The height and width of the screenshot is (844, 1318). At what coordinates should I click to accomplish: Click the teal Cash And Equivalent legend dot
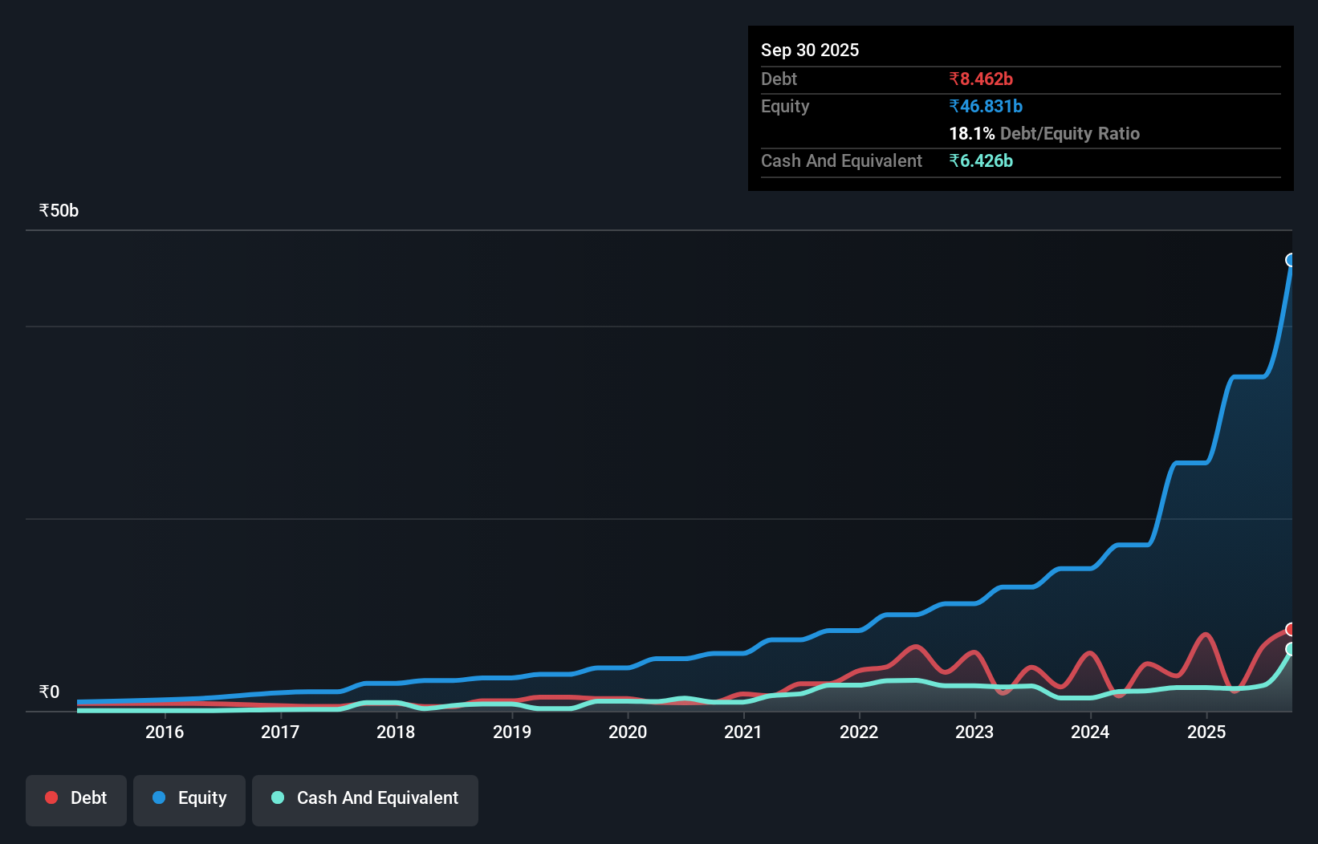(x=276, y=797)
